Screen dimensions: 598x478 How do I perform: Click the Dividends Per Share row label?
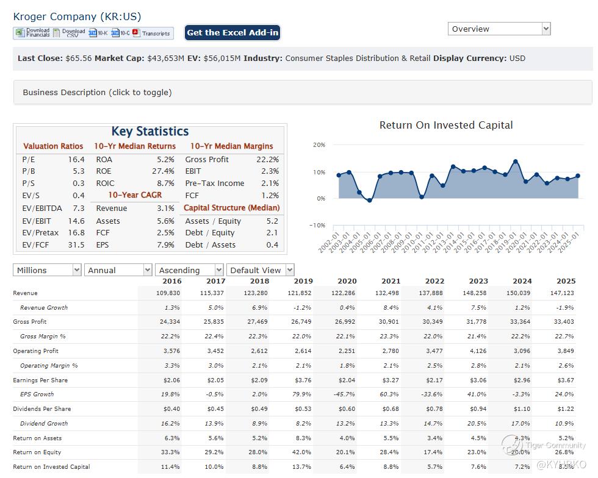point(41,409)
